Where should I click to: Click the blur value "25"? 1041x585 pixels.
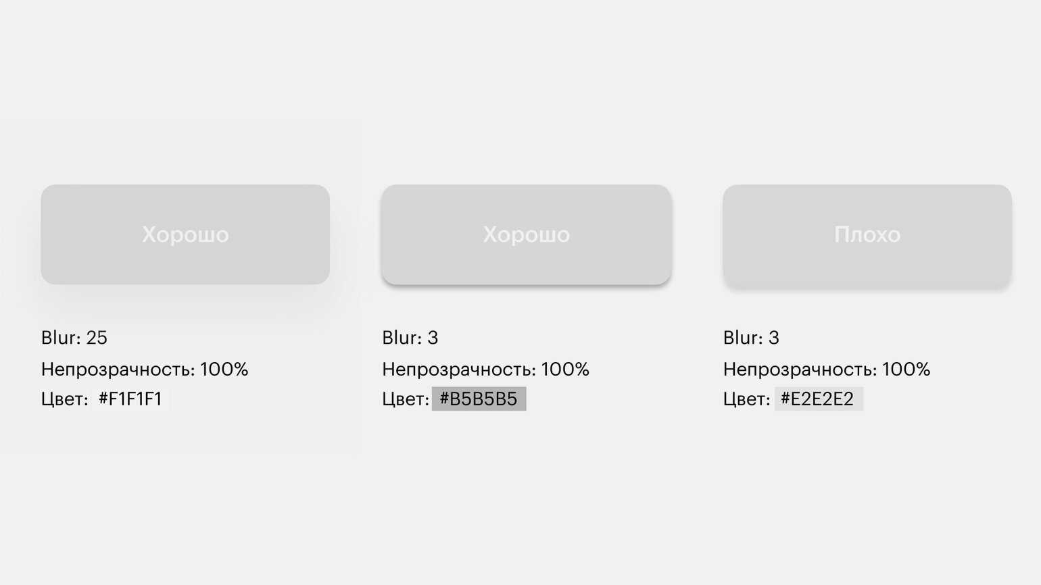point(97,338)
